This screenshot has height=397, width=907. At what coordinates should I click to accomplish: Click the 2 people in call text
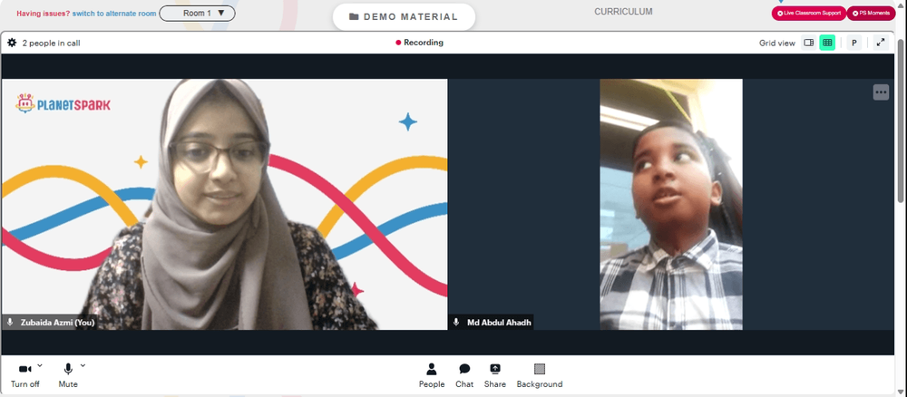(x=51, y=43)
